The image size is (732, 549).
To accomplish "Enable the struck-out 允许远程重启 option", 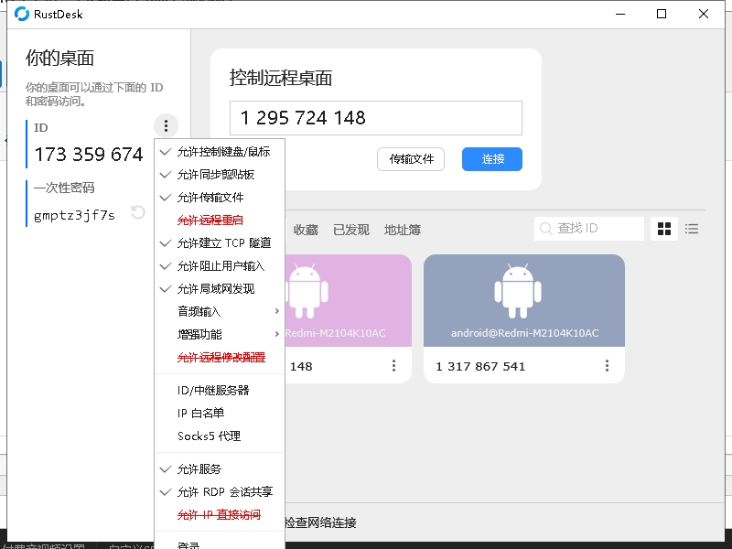I will point(220,221).
